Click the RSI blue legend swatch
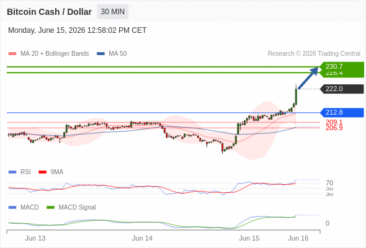Screen dimensions: 366x248 point(12,172)
